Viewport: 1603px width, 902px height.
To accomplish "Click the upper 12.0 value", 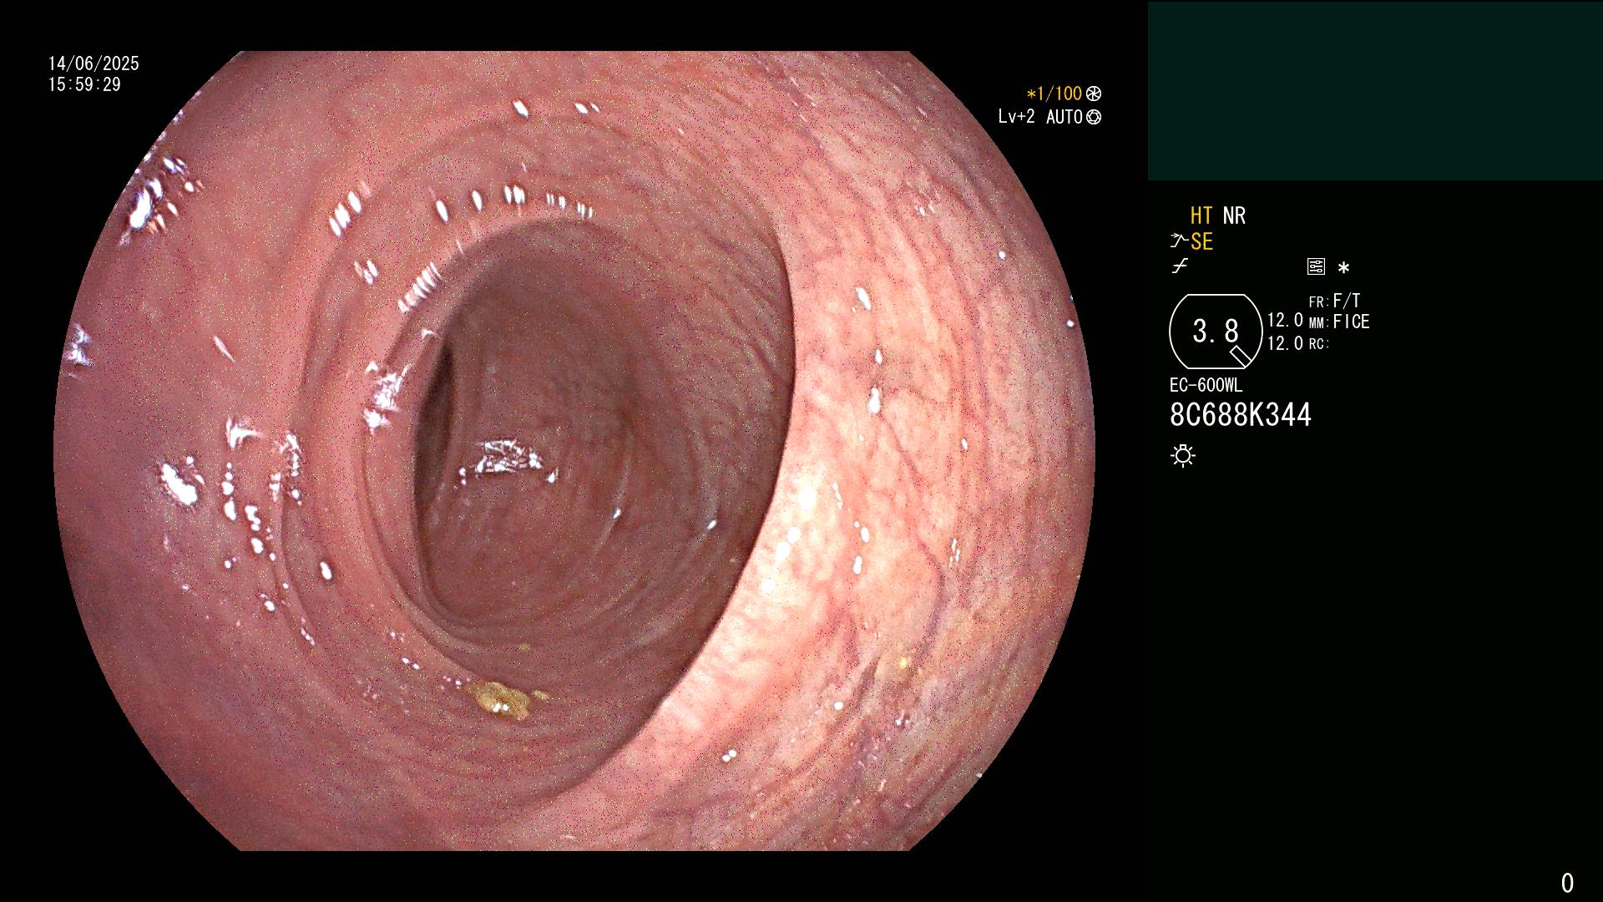I will (1285, 321).
